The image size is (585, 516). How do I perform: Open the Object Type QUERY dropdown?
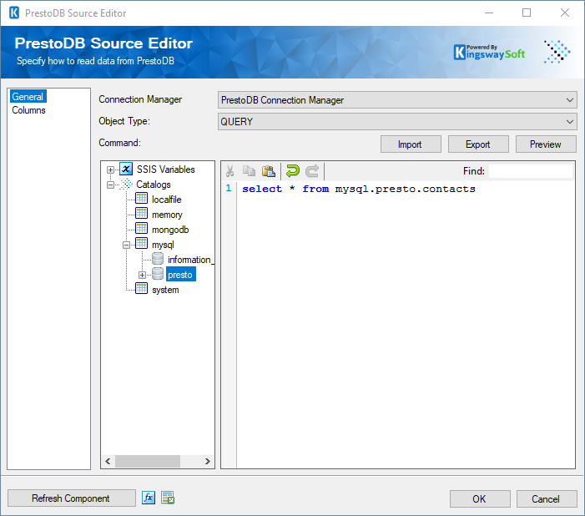tap(397, 122)
